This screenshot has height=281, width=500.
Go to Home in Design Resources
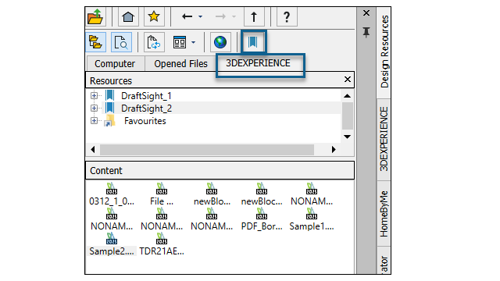(x=128, y=16)
